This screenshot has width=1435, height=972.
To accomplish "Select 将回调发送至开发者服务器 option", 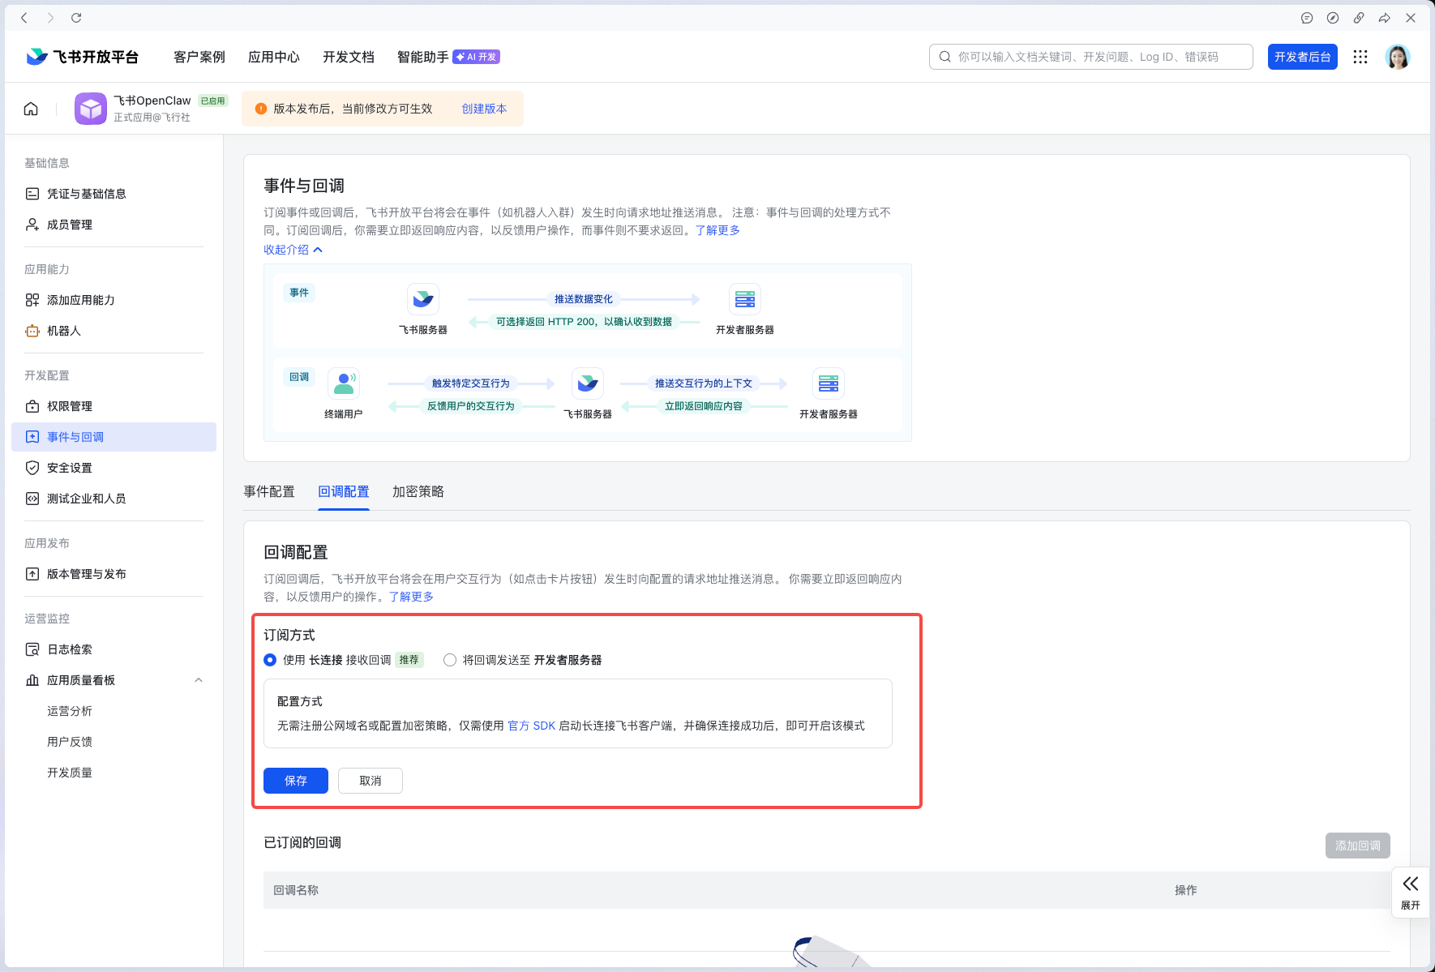I will 450,660.
